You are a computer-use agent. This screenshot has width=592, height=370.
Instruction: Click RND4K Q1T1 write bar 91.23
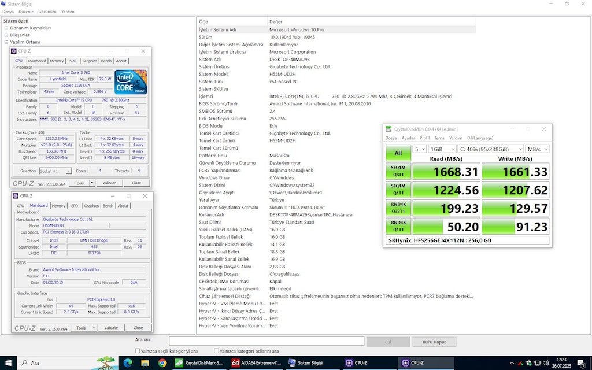point(515,226)
